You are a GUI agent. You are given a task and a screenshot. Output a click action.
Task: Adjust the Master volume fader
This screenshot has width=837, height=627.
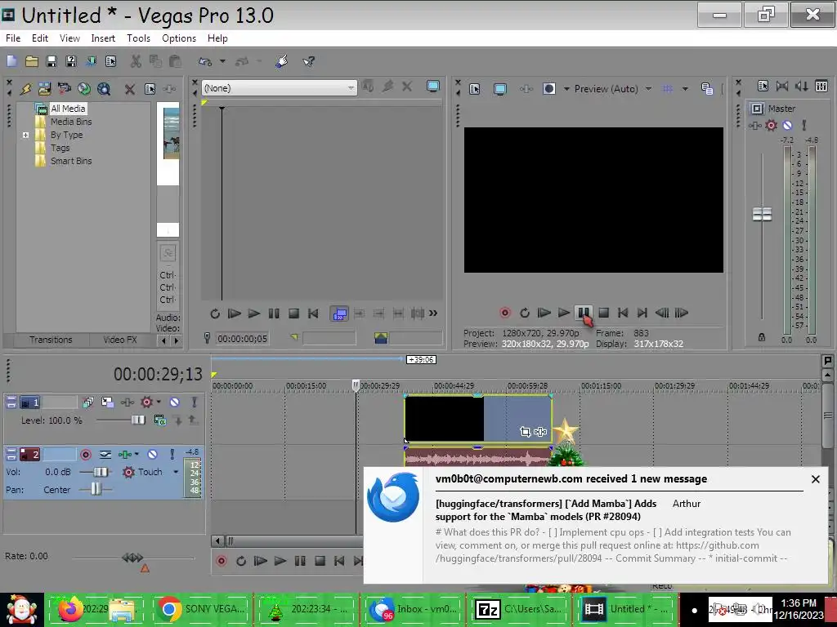coord(762,215)
